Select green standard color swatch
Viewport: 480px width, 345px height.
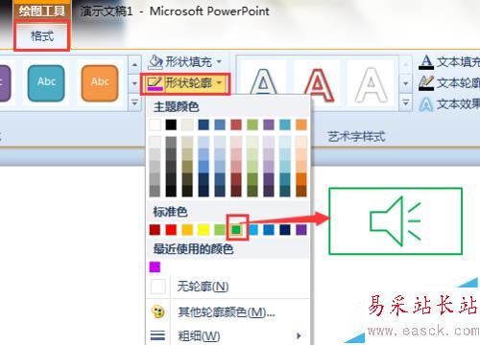pyautogui.click(x=236, y=230)
